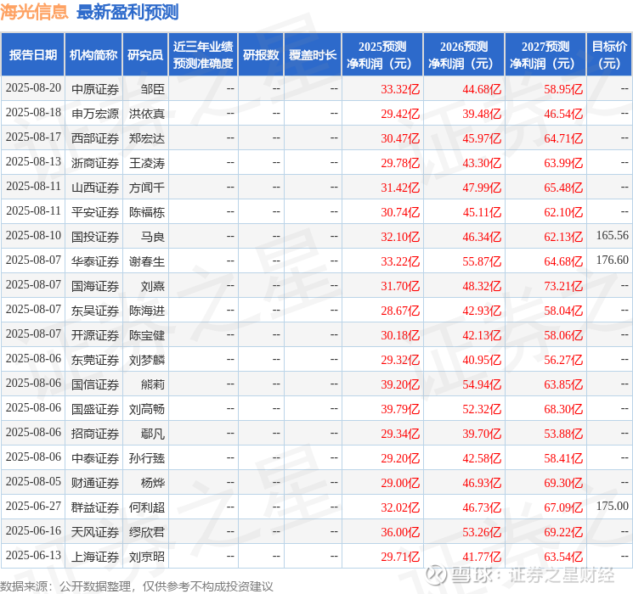Select the 海光信息 title text

(34, 12)
